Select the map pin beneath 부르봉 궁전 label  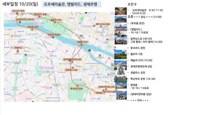point(32,30)
